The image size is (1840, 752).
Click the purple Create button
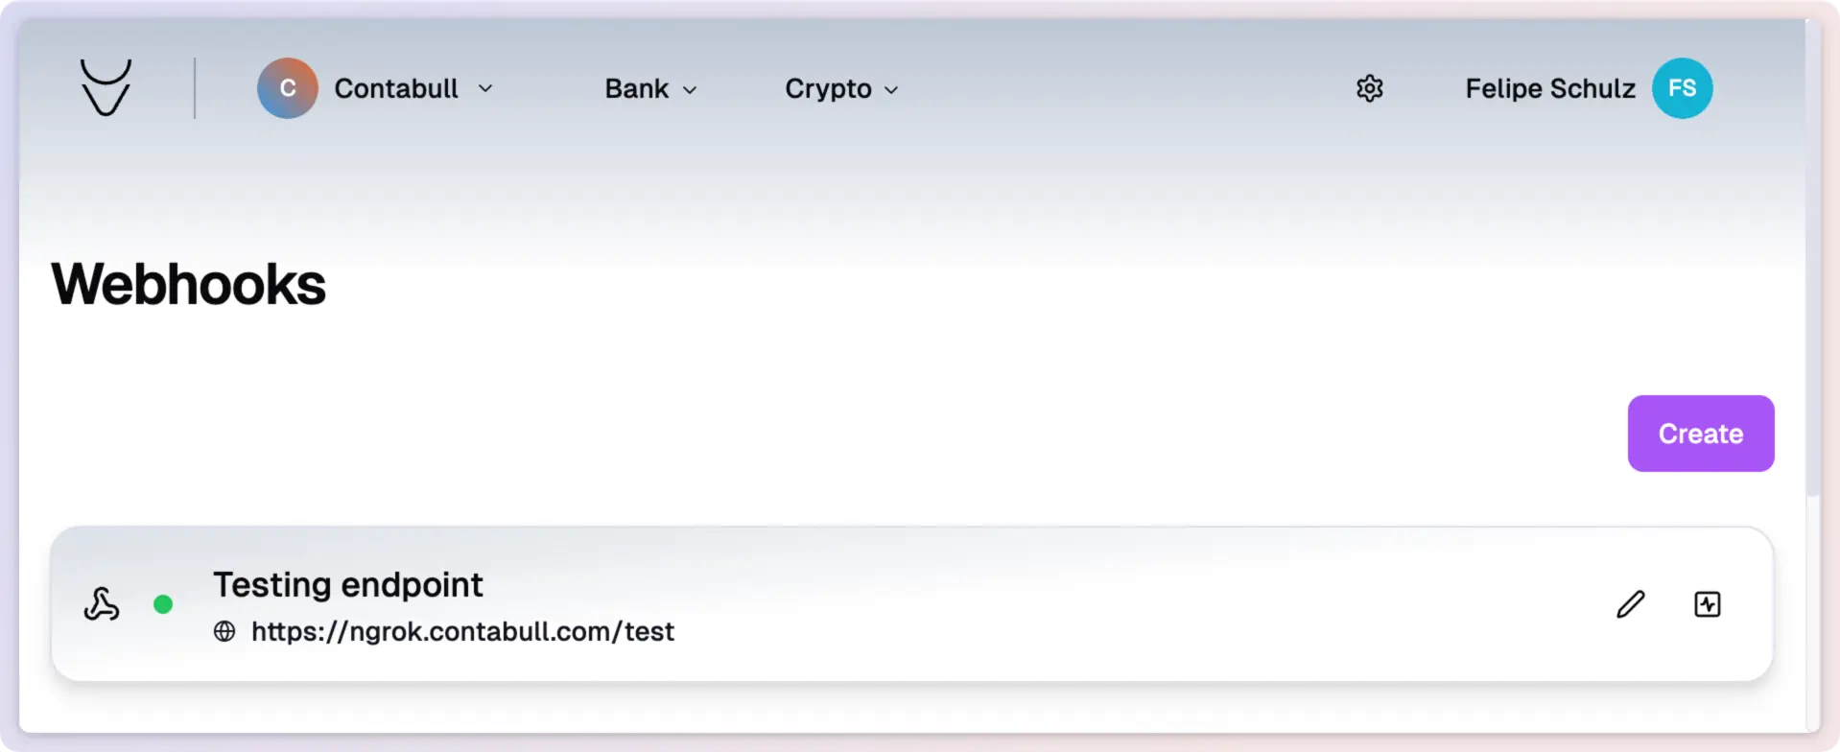[1700, 434]
